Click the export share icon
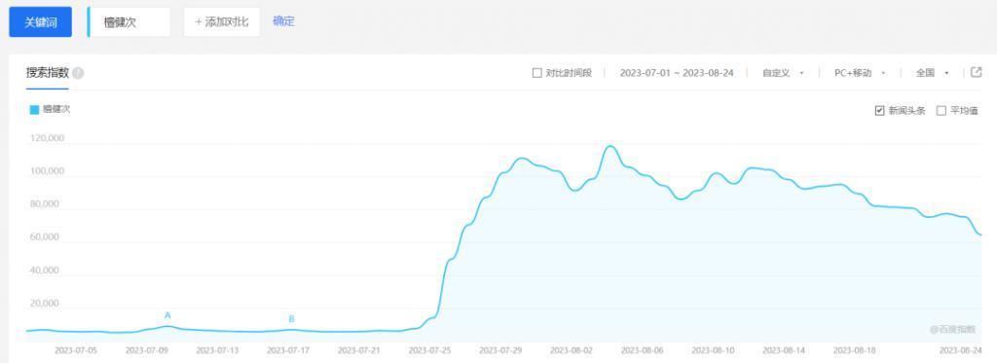Viewport: 997px width, 363px height. [976, 72]
